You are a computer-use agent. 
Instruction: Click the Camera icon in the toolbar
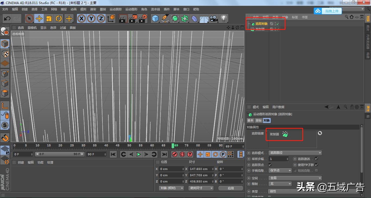click(213, 18)
